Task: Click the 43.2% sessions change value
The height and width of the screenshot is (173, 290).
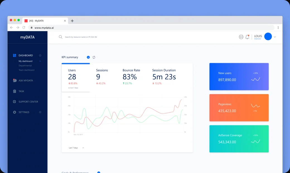Action: (101, 83)
